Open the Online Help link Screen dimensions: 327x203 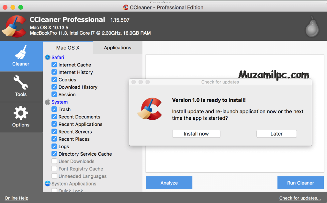[x=17, y=198]
